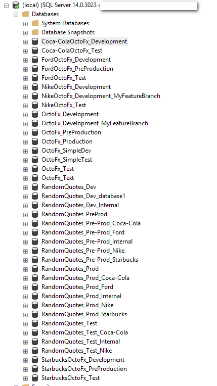This screenshot has width=217, height=386.
Task: Expand the RandomQuotes_Dev database node
Action: click(25, 187)
